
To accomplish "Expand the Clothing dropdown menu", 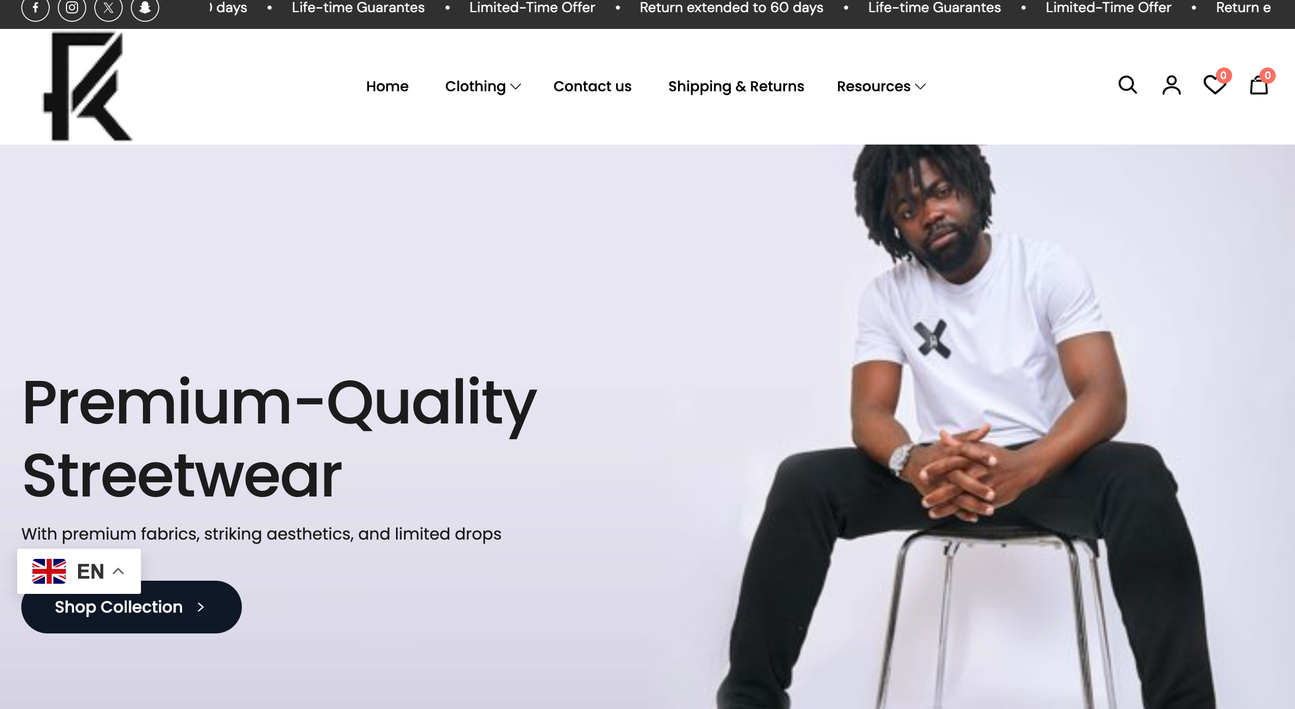I will point(483,87).
